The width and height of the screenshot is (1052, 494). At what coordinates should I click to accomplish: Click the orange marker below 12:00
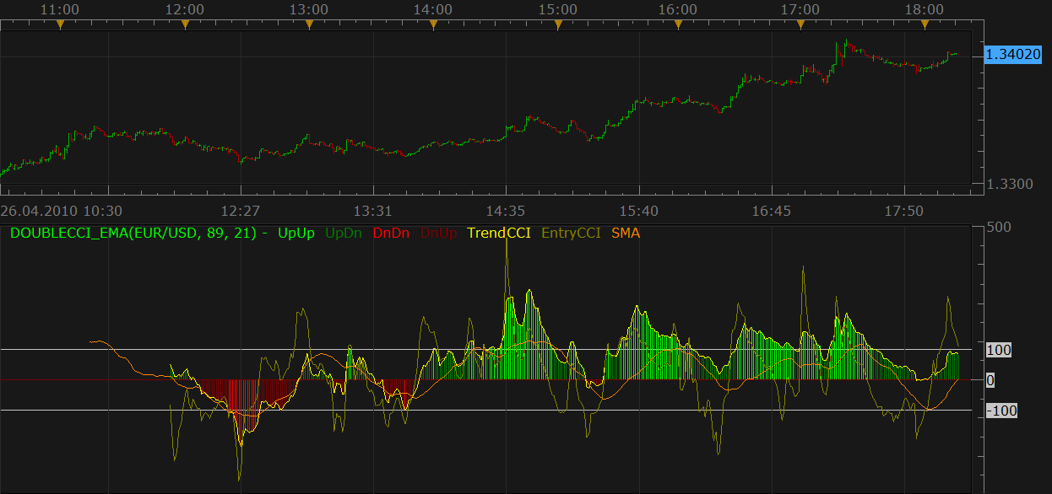[185, 25]
